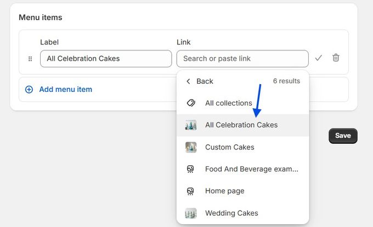Pick the Food And Beverage exam... option
The width and height of the screenshot is (373, 227).
(x=243, y=169)
